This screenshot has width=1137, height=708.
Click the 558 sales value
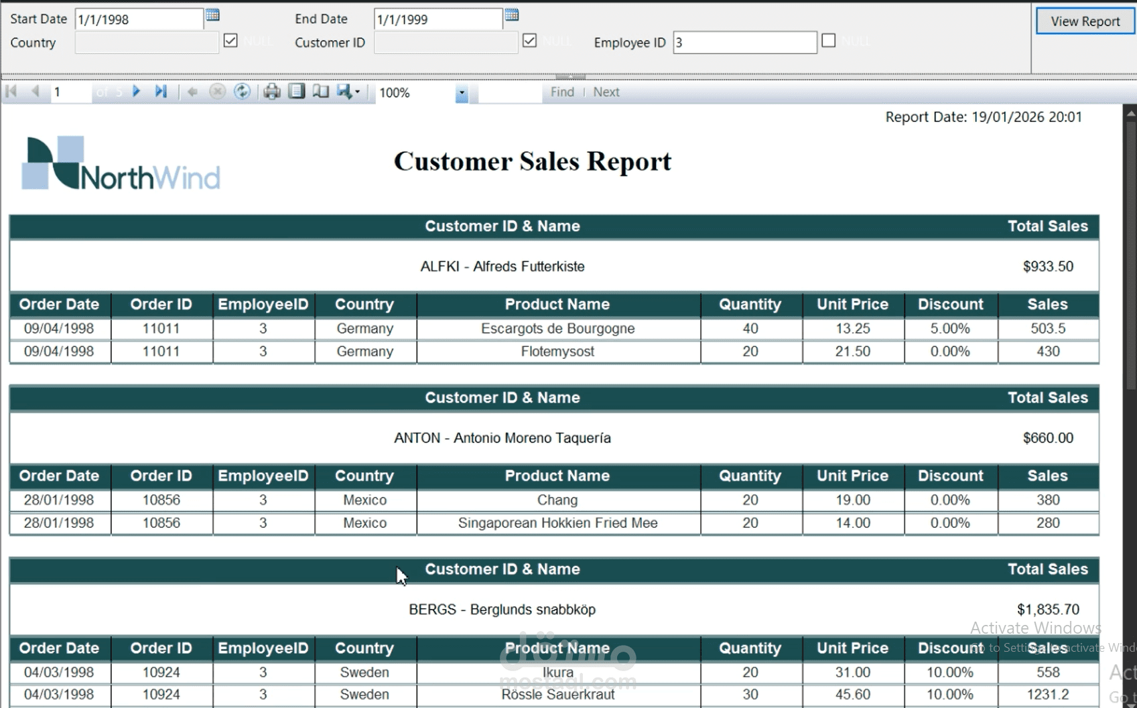point(1048,672)
